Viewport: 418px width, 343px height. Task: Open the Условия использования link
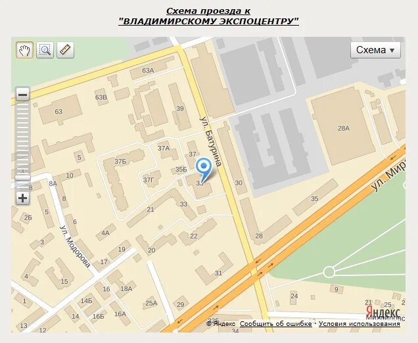(360, 323)
